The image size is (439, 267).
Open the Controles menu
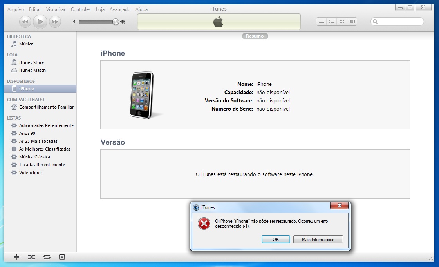[x=81, y=9]
